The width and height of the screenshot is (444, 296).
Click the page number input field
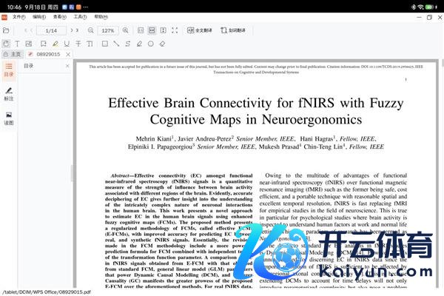pyautogui.click(x=51, y=30)
